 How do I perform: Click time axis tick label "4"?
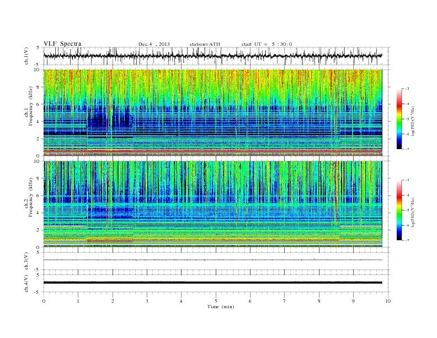pyautogui.click(x=181, y=301)
